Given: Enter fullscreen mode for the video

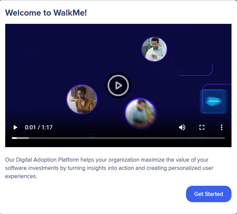Looking at the screenshot, I should coord(202,127).
